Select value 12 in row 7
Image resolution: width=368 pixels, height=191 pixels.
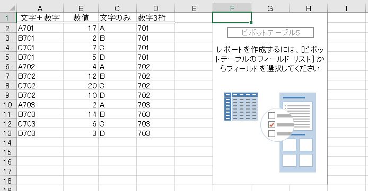click(x=81, y=76)
